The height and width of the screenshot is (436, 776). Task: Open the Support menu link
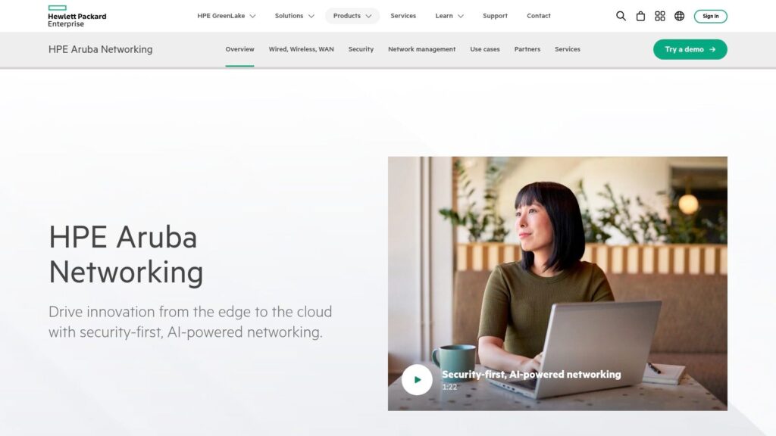click(495, 16)
